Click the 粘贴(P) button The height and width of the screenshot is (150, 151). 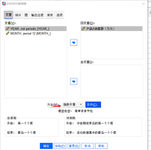[60, 146]
